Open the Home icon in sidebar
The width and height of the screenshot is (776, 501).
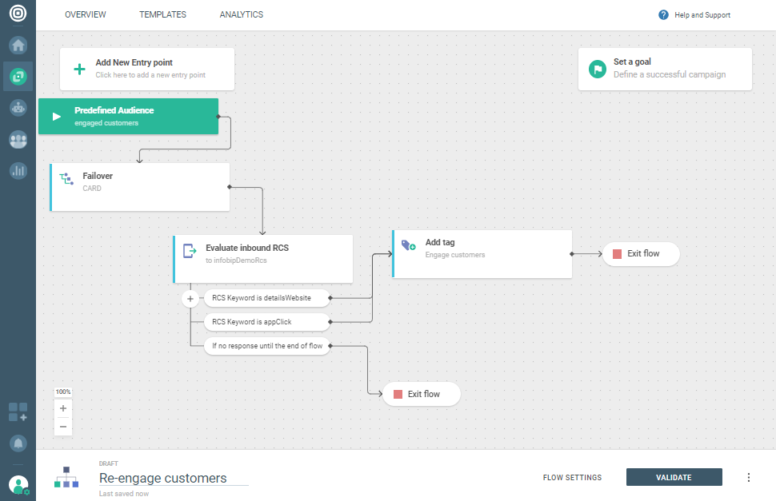(x=18, y=45)
